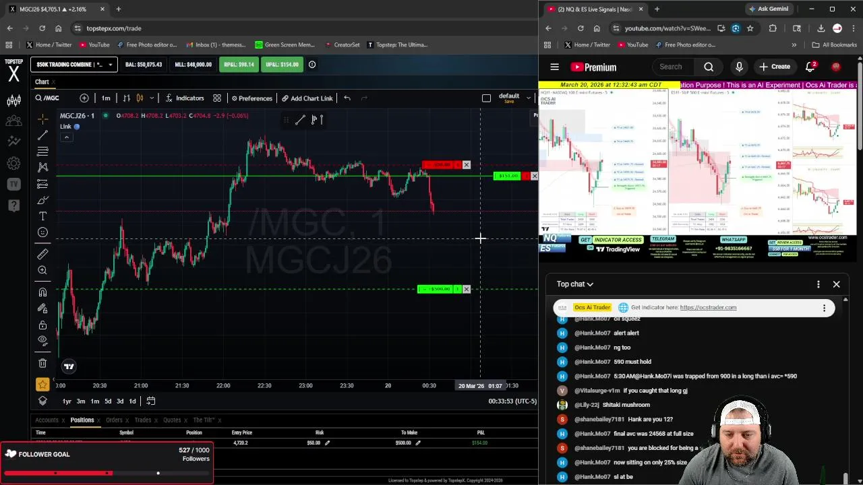
Task: Click YouTube voice search microphone
Action: tap(739, 67)
